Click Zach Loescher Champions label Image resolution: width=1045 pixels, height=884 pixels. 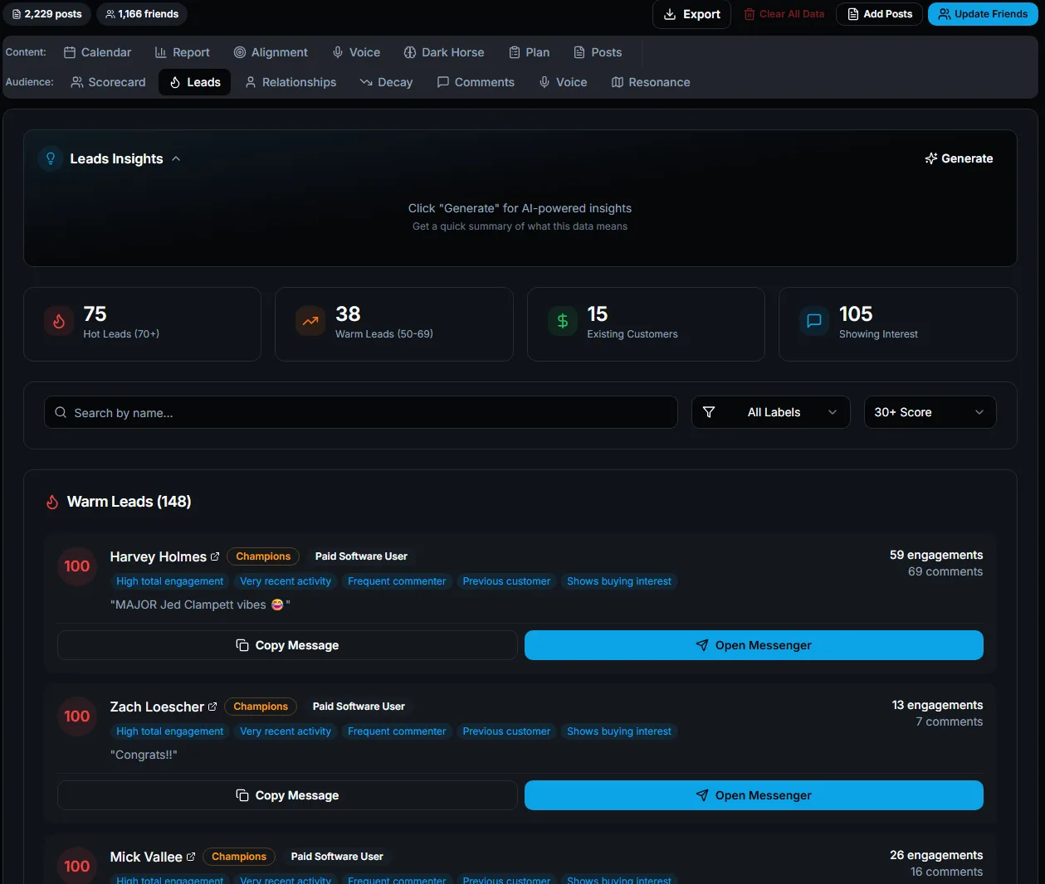pos(261,707)
